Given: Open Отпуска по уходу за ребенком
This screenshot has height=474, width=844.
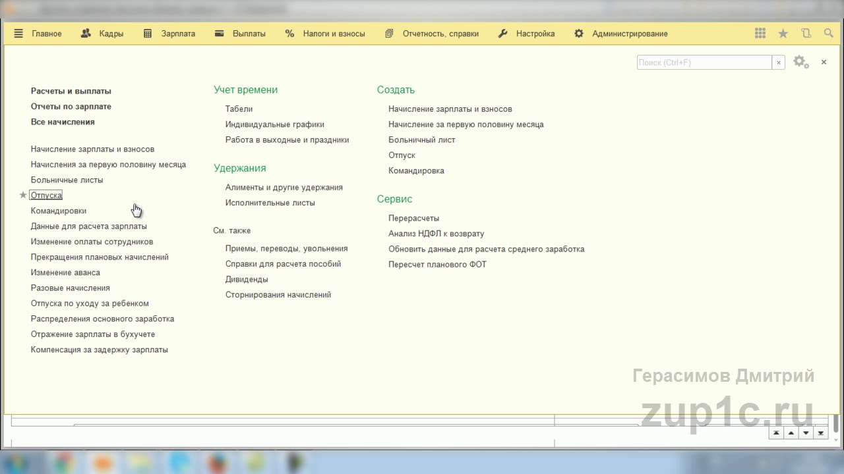Looking at the screenshot, I should (x=90, y=303).
